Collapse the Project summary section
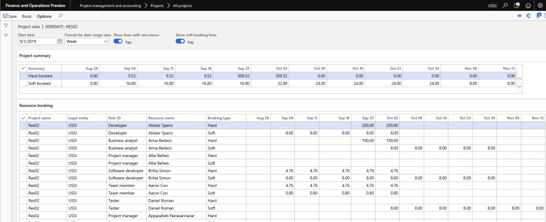Image resolution: width=546 pixels, height=222 pixels. tap(34, 56)
